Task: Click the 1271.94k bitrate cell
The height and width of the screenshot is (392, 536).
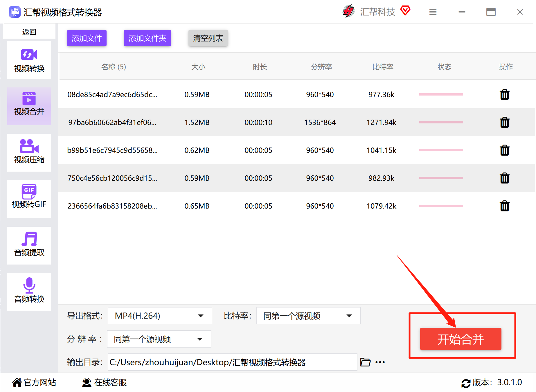Action: click(x=382, y=122)
